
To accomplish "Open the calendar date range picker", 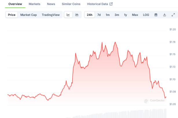I will pyautogui.click(x=156, y=15).
